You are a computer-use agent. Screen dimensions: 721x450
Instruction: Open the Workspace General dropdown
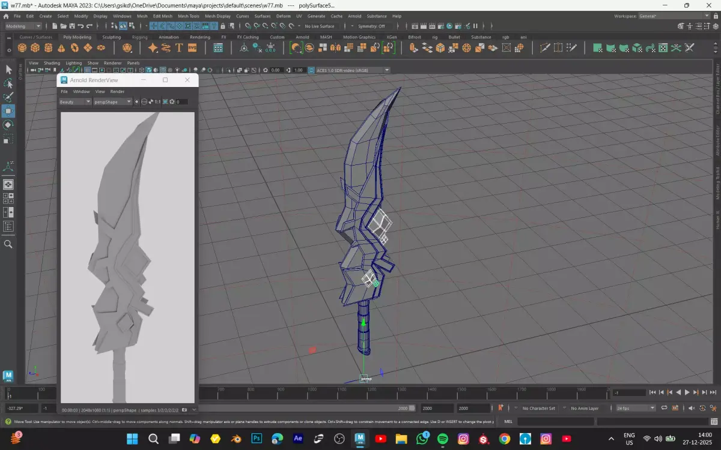[x=675, y=16]
